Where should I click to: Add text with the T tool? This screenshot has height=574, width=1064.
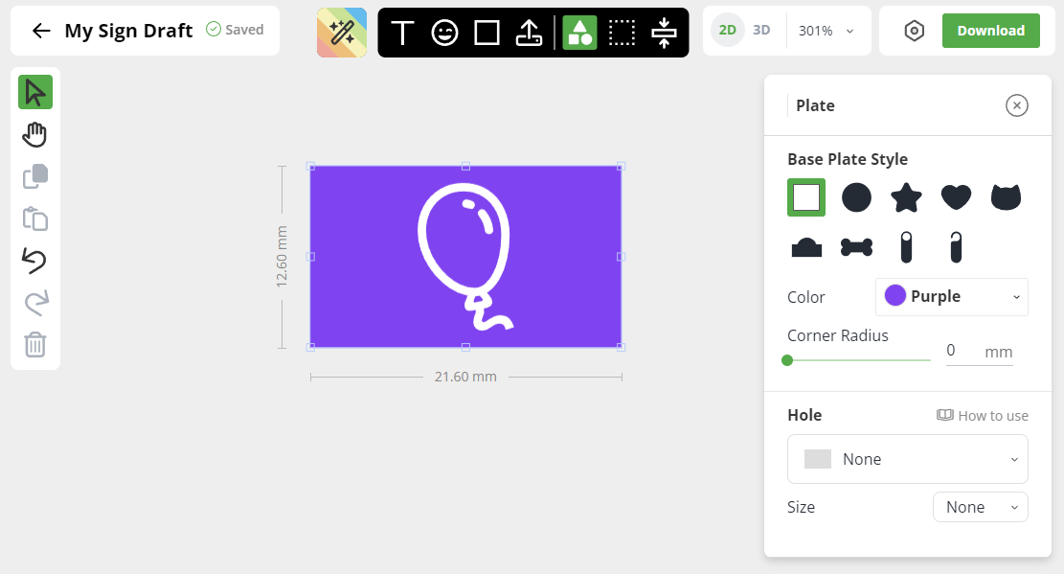tap(402, 33)
